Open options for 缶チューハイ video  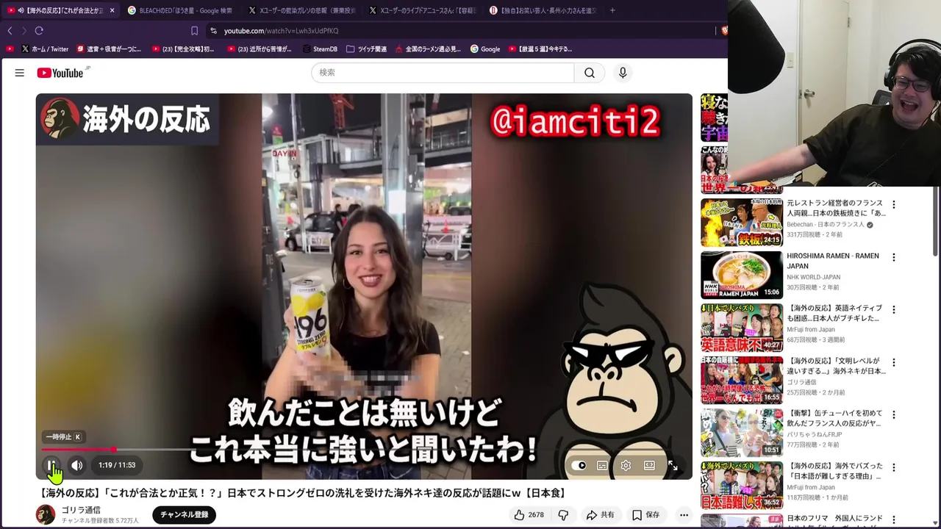[x=894, y=415]
